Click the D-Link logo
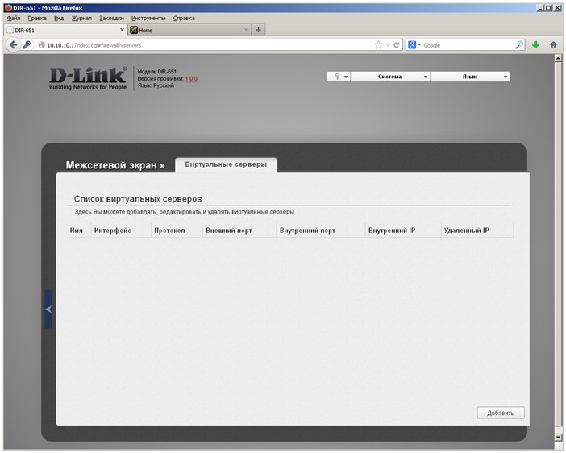 click(x=88, y=78)
